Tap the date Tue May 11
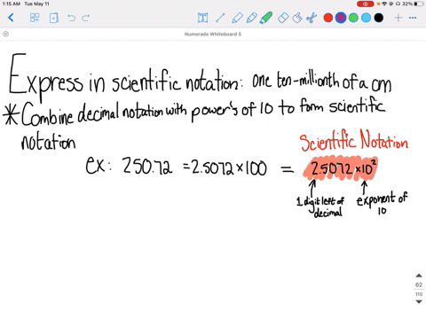426x319 pixels. click(36, 4)
